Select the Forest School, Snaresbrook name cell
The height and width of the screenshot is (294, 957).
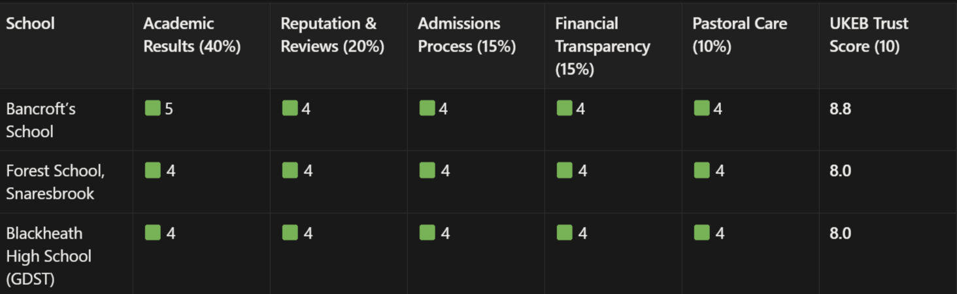point(55,182)
